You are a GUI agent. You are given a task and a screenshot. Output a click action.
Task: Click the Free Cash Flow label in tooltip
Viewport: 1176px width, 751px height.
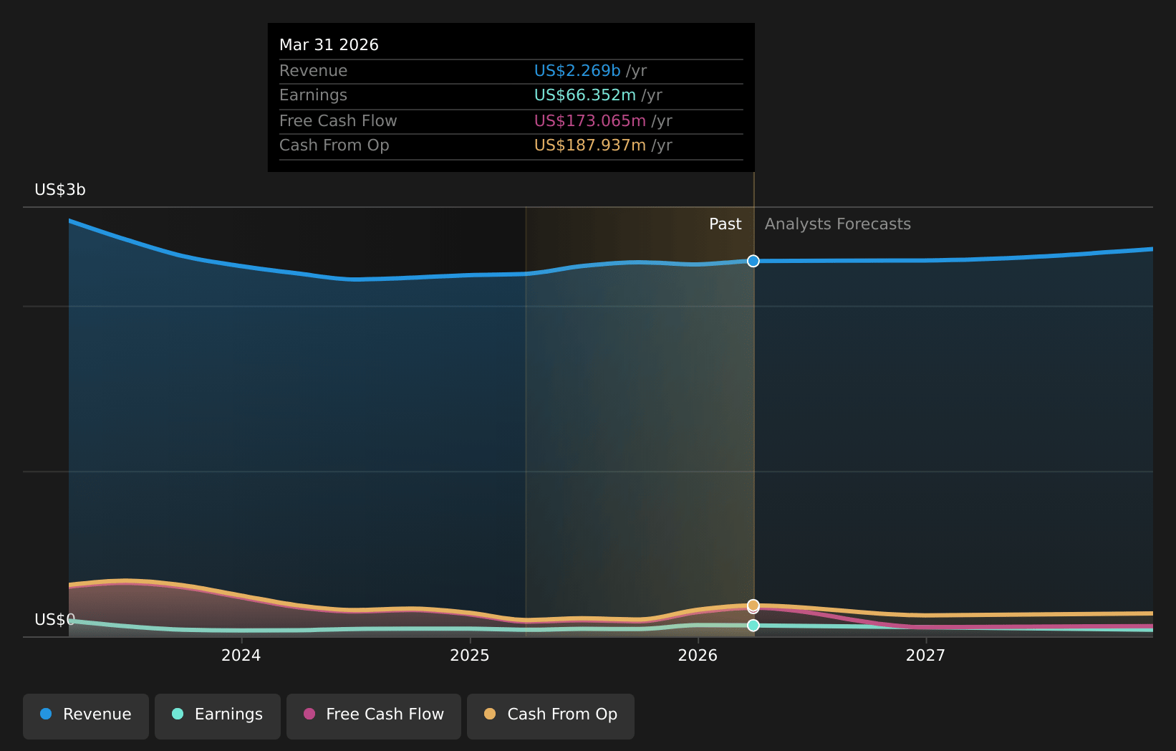(338, 121)
